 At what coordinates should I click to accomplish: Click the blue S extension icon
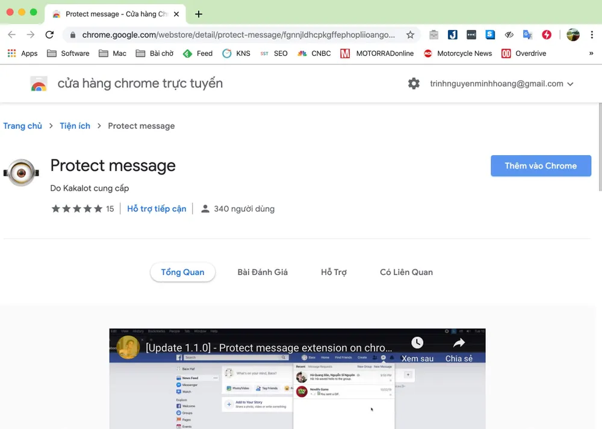point(490,35)
